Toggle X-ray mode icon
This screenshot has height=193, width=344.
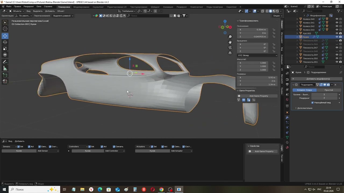pyautogui.click(x=262, y=11)
